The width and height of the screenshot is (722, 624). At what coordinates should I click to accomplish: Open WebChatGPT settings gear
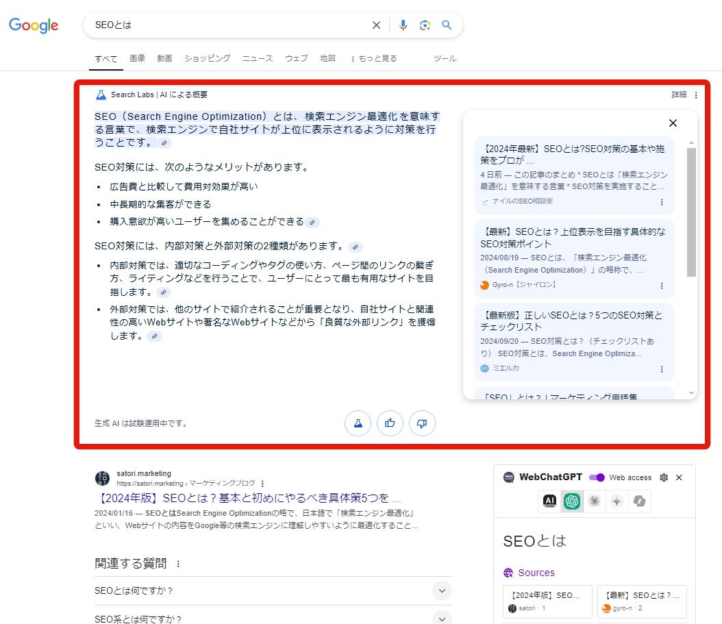pyautogui.click(x=664, y=477)
